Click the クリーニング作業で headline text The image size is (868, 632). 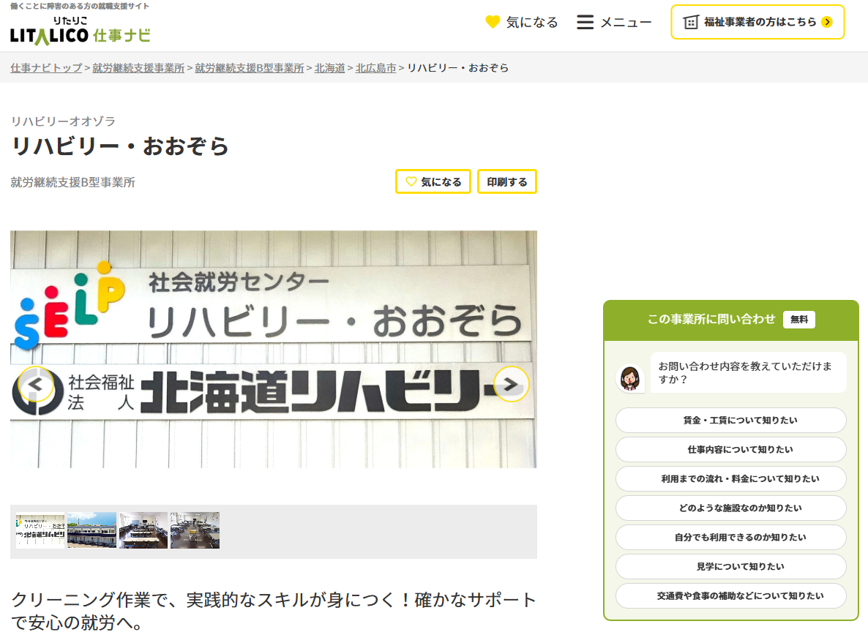point(274,611)
